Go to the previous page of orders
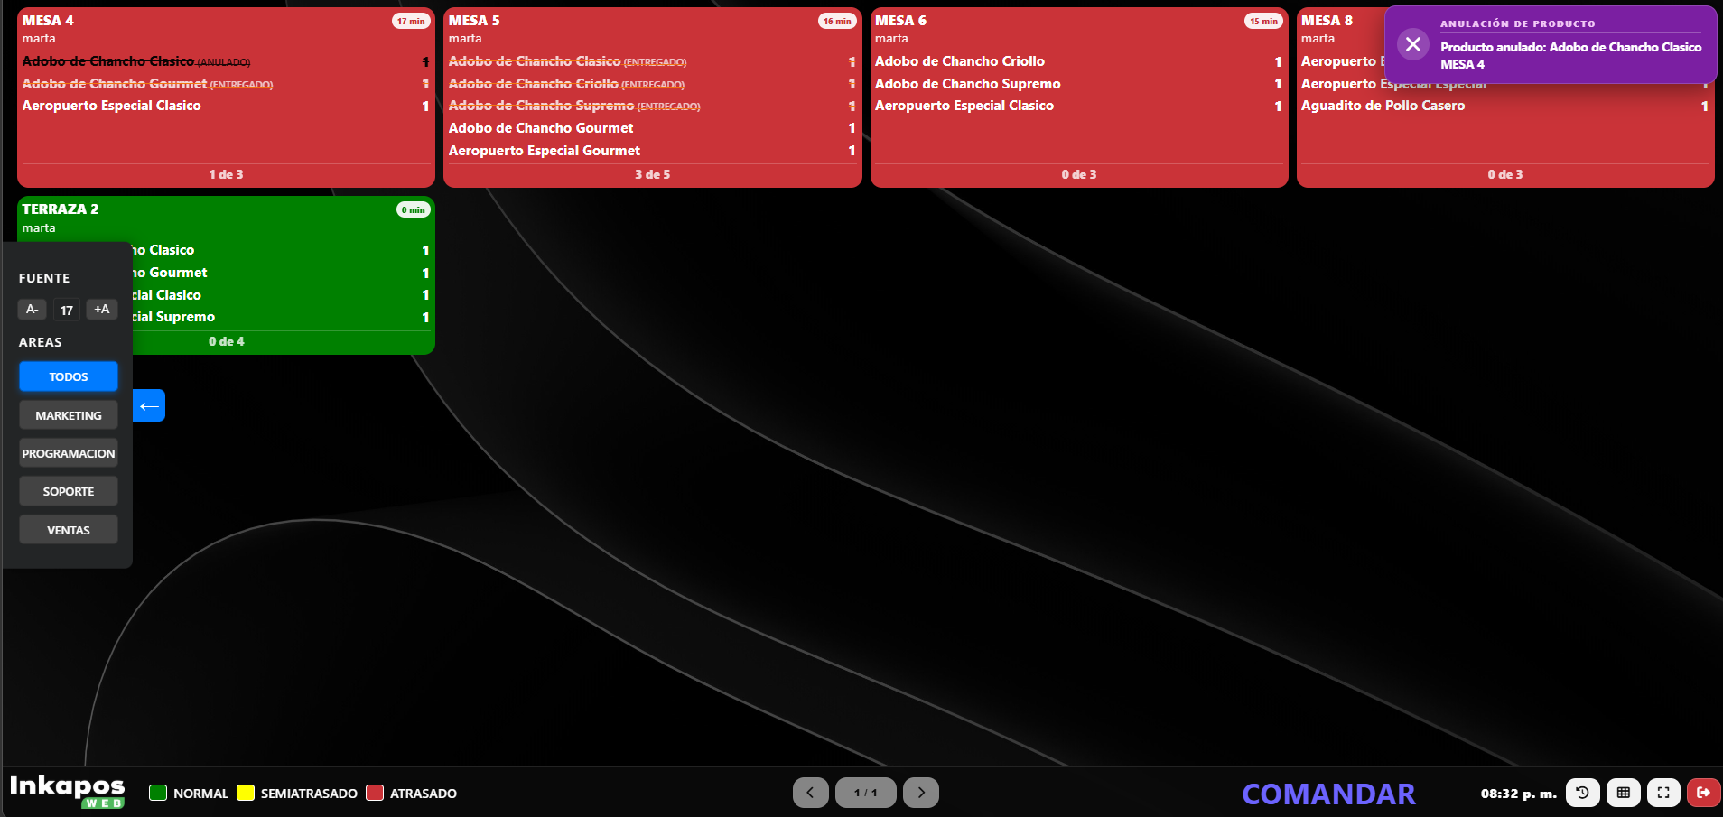Viewport: 1723px width, 817px height. (810, 793)
